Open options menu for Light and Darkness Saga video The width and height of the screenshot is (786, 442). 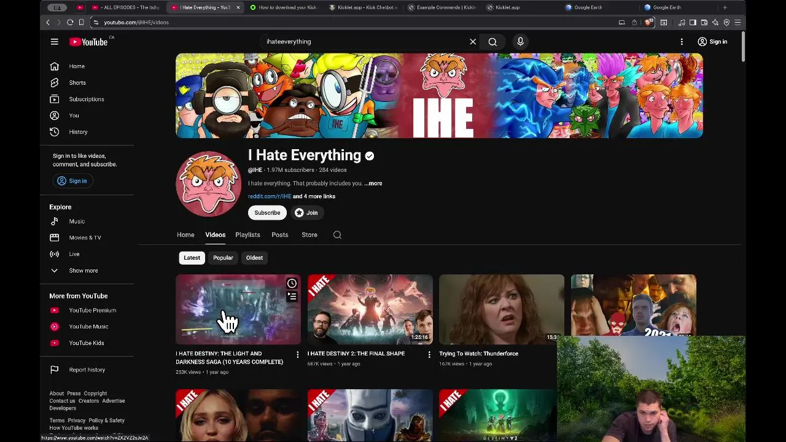[298, 355]
